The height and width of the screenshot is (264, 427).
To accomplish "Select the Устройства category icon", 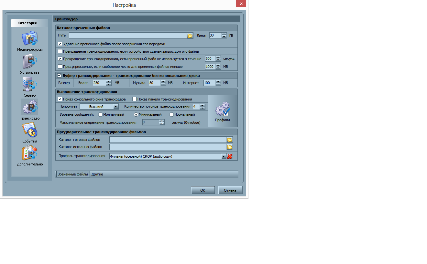I will pyautogui.click(x=29, y=62).
